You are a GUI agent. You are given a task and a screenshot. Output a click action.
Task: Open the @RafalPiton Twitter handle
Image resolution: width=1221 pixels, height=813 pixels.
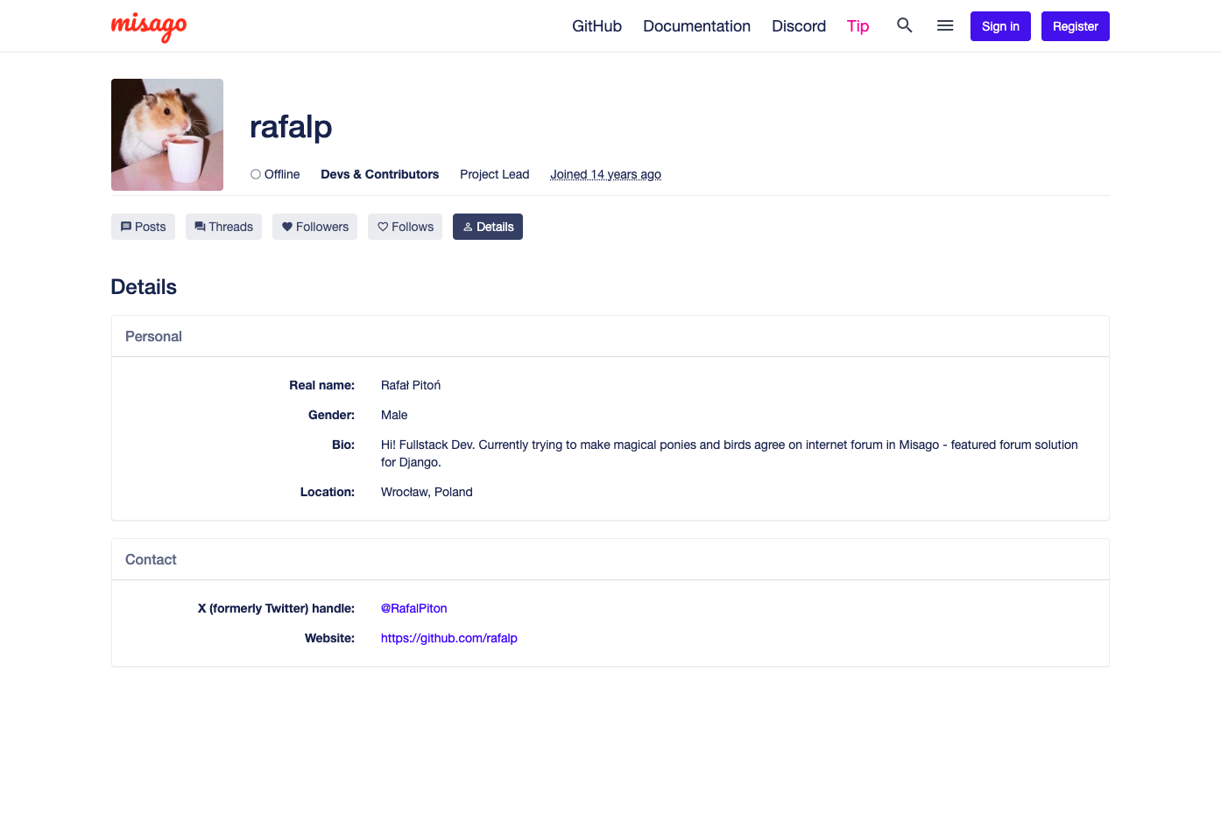tap(413, 608)
